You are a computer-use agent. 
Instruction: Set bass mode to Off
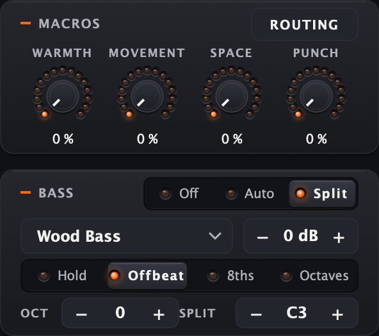point(179,194)
